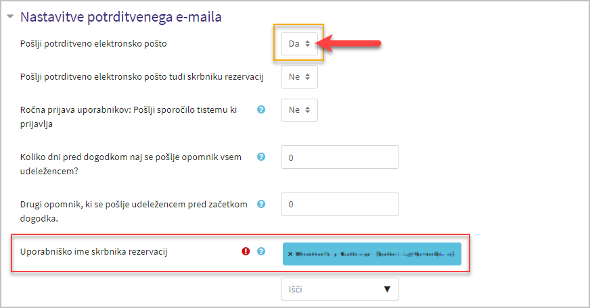Viewport: 590px width, 308px height.
Task: Open the Ne dropdown for Ročna prijava uporabnikov
Action: (299, 109)
